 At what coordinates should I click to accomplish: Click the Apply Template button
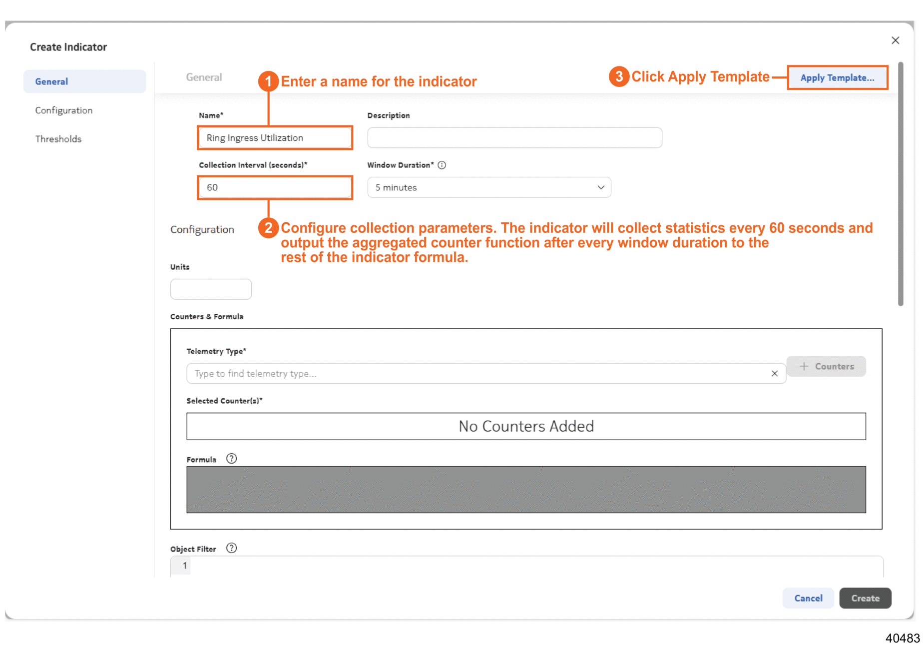pyautogui.click(x=837, y=77)
